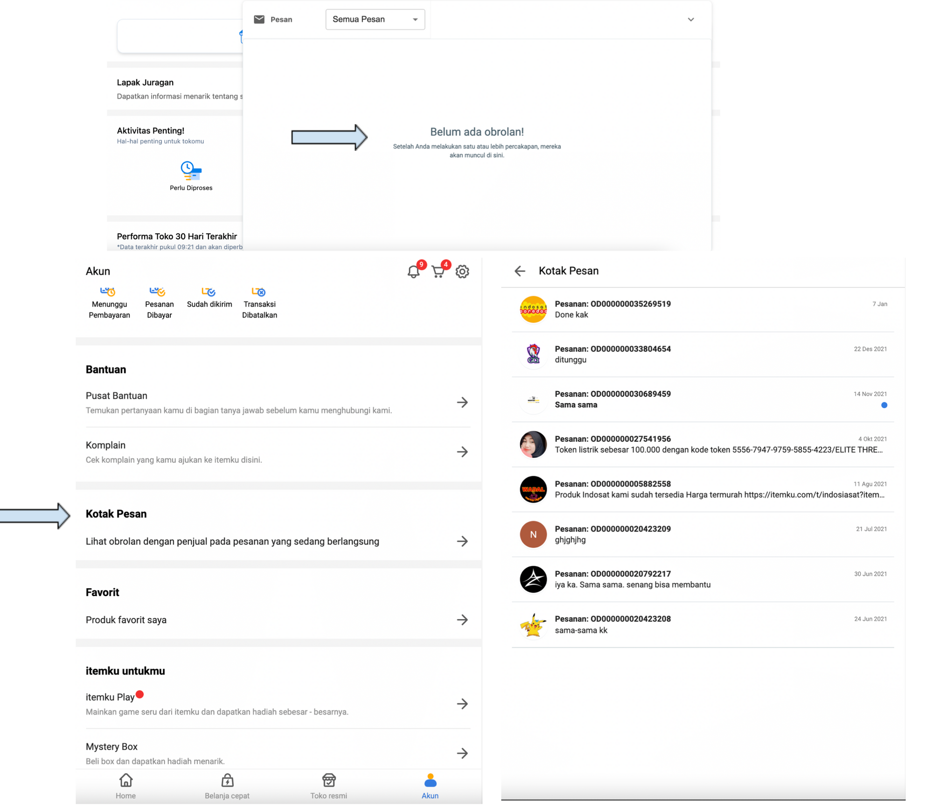Collapse the Pesan panel chevron
The image size is (933, 807).
691,20
